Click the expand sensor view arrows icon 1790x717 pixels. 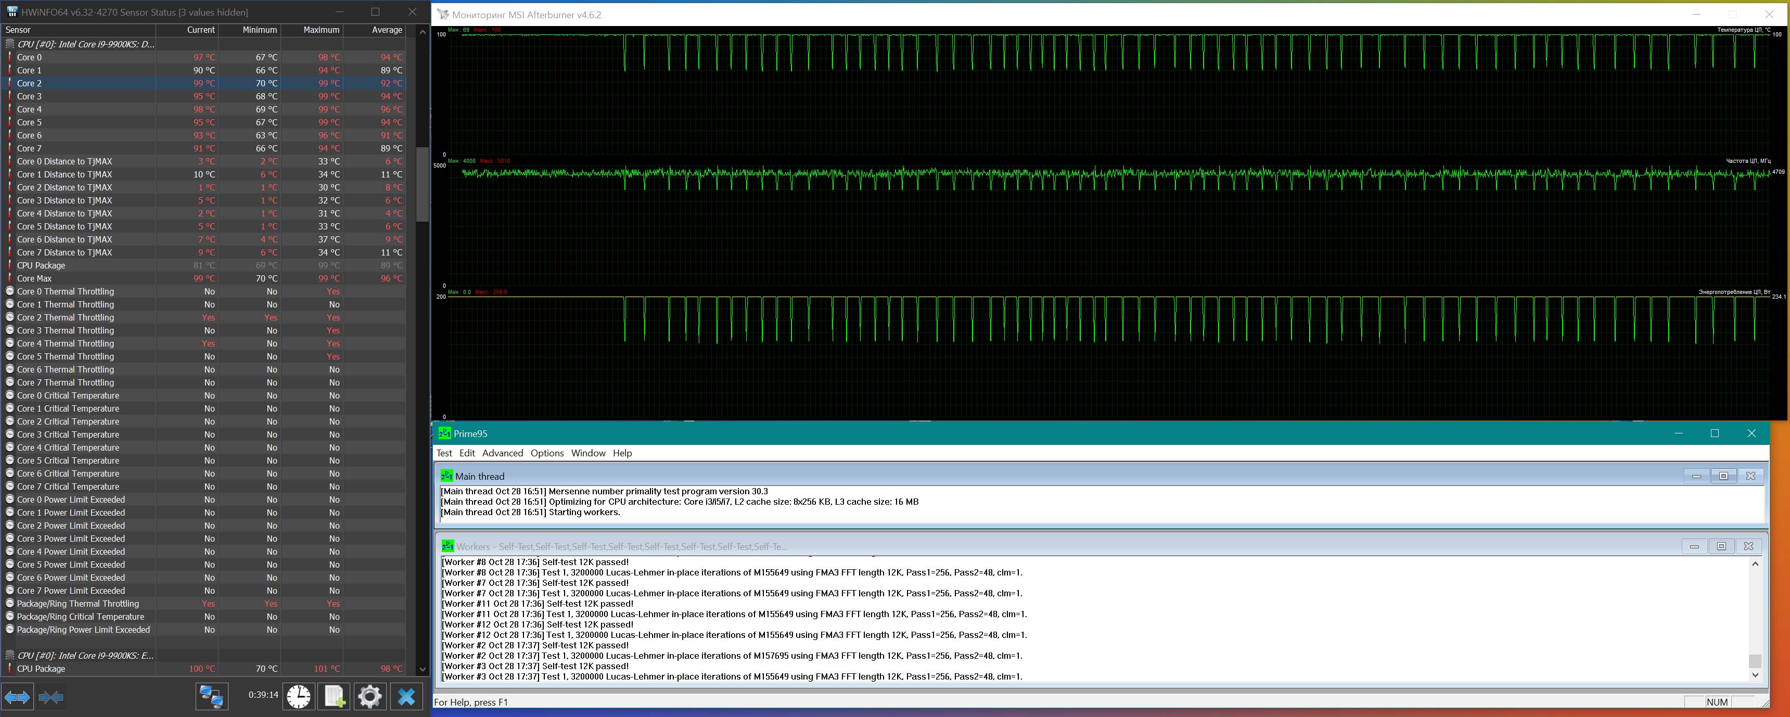point(17,696)
